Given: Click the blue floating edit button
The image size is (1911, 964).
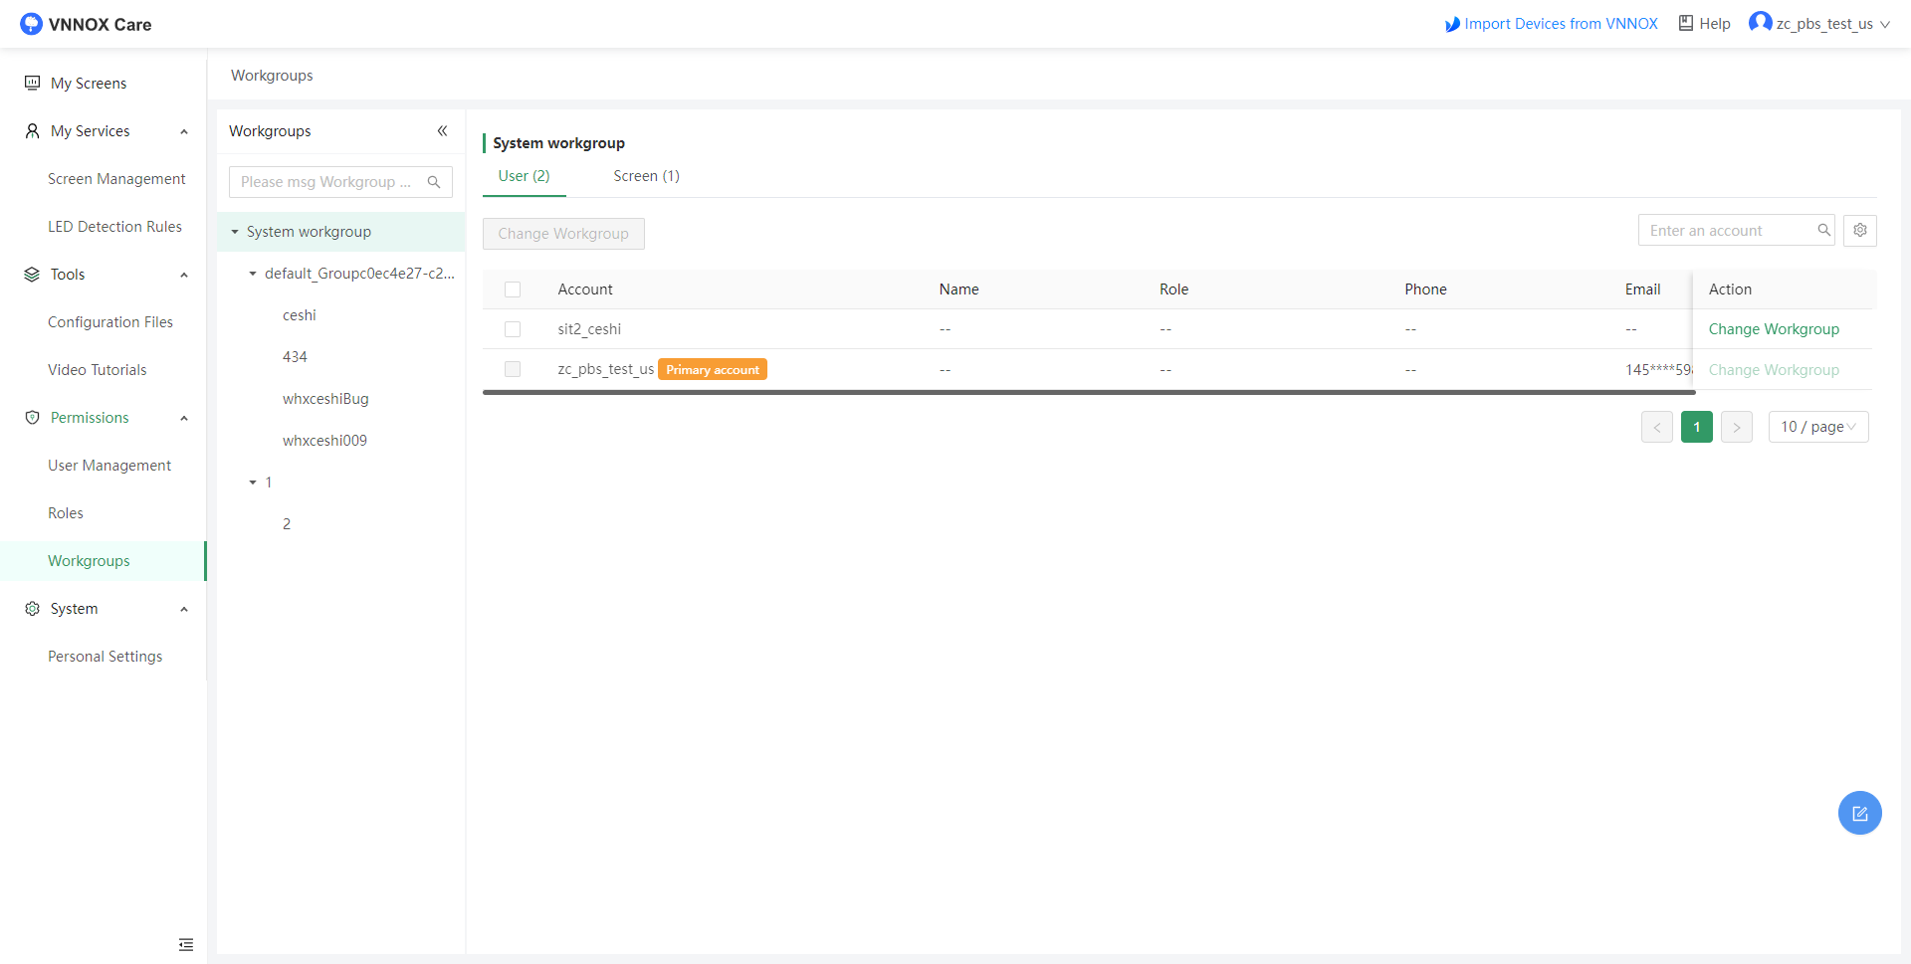Looking at the screenshot, I should (x=1858, y=813).
